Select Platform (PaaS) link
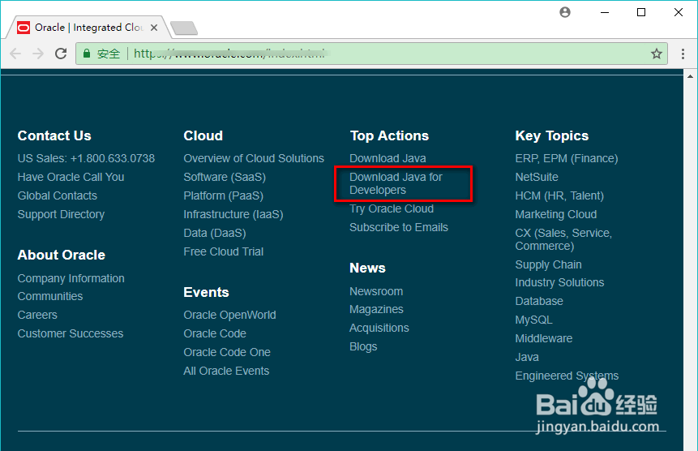 (224, 196)
